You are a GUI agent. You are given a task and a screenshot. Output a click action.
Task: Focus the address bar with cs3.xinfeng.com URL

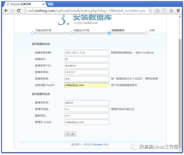(87, 11)
